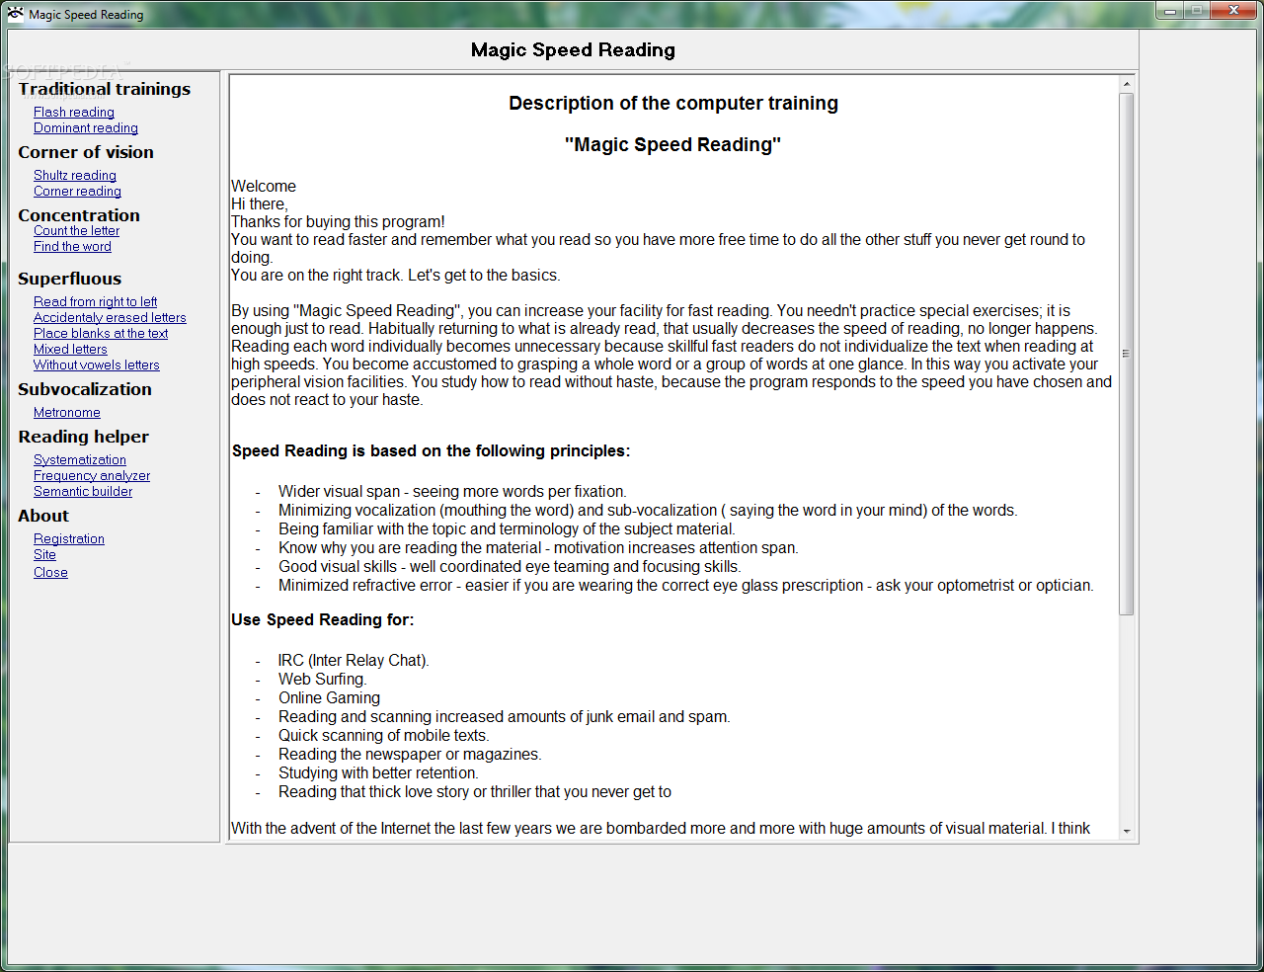
Task: Click 'Speed Reading is based on' principles heading
Action: pos(431,451)
